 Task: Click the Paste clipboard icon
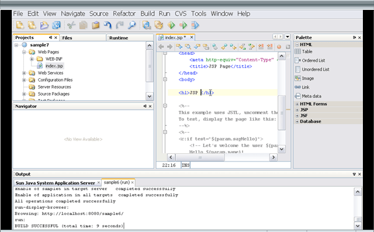(95, 25)
